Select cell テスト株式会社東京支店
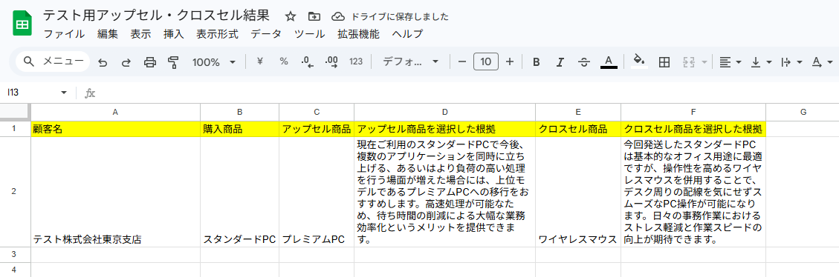 coord(116,192)
